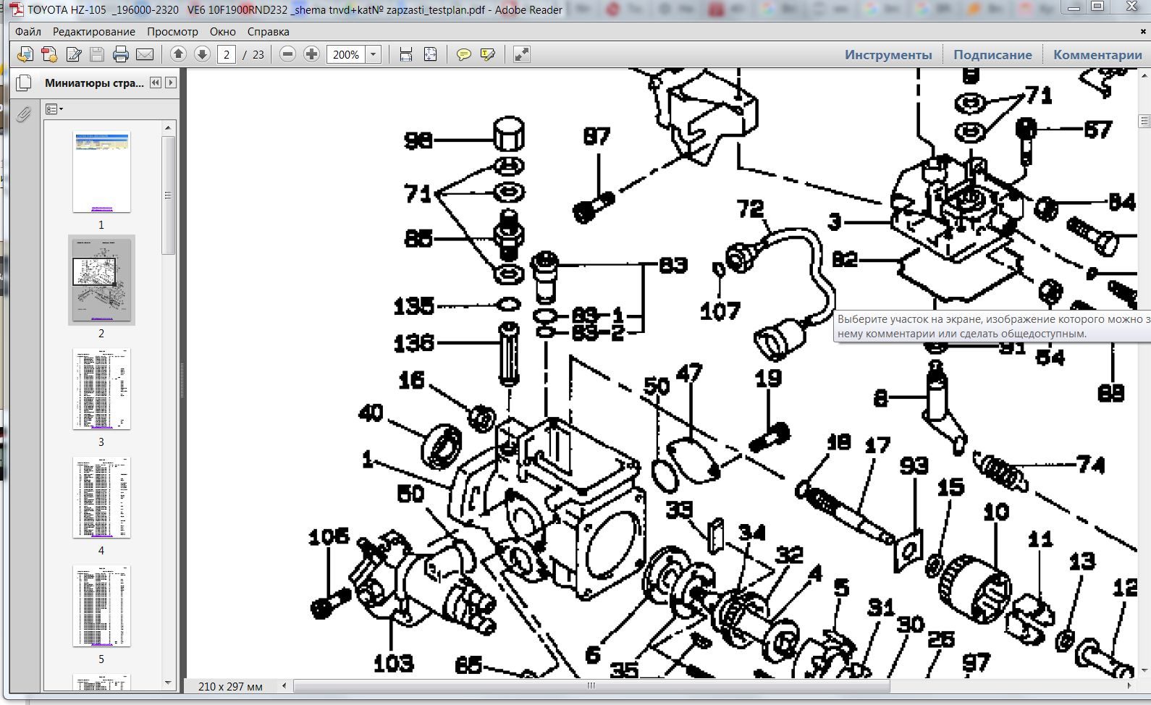
Task: Select page 3 thumbnail
Action: (101, 389)
